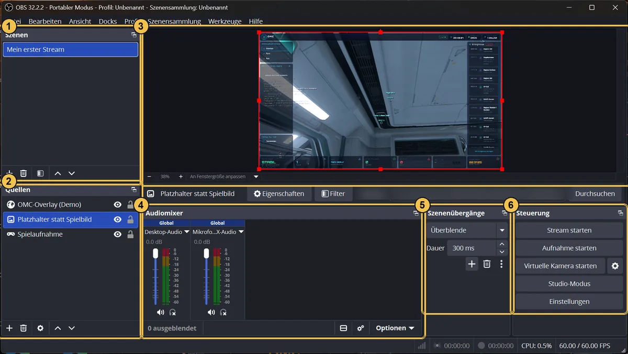Add a new source in the Quellen dock
Image resolution: width=628 pixels, height=354 pixels.
point(9,328)
